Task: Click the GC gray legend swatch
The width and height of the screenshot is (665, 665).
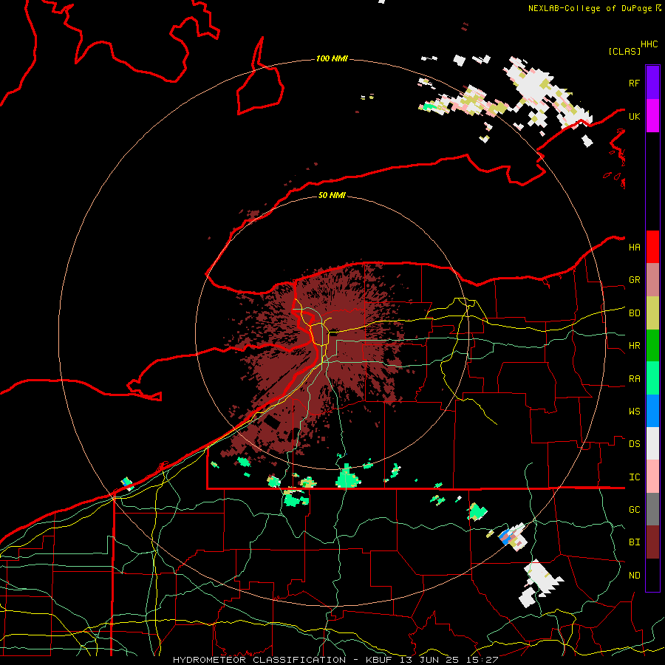Action: click(652, 509)
